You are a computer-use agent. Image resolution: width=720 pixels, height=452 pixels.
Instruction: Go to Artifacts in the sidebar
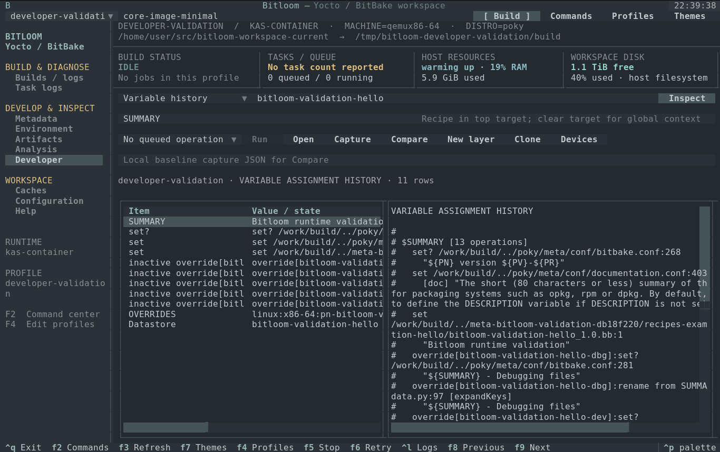(x=38, y=140)
